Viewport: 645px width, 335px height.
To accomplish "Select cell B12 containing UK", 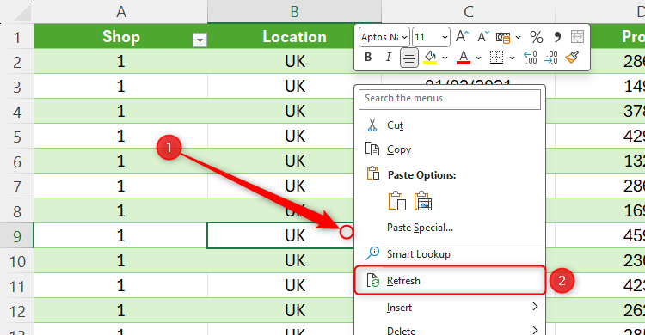I will [x=294, y=310].
